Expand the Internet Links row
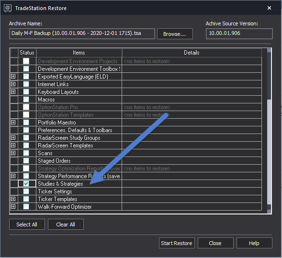Viewport: 282px width, 258px height. pos(13,84)
